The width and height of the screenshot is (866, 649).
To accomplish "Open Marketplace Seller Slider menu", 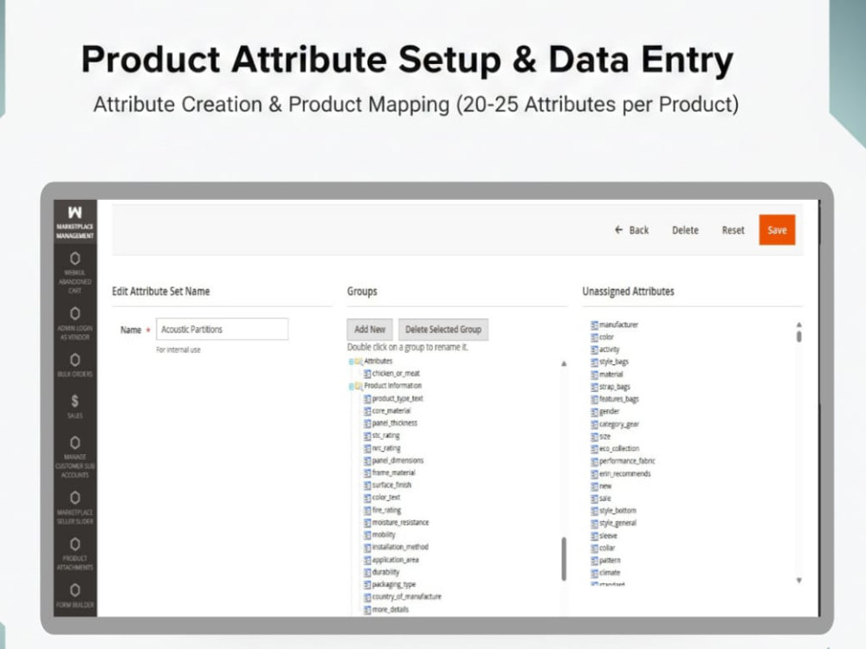I will 75,508.
